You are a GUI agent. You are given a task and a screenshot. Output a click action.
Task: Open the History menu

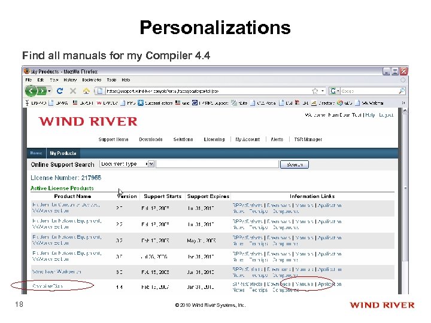(x=70, y=80)
